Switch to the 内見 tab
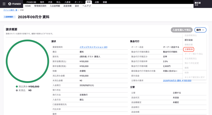This screenshot has width=212, height=115. tap(50, 2)
